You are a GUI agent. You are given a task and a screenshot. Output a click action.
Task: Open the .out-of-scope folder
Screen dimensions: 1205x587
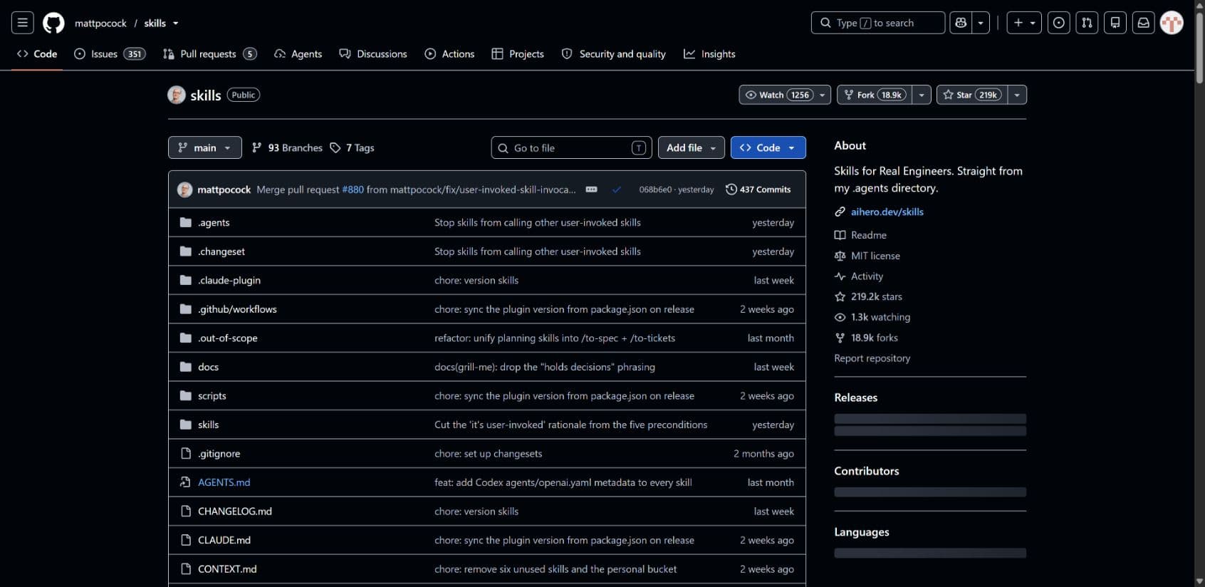[228, 338]
